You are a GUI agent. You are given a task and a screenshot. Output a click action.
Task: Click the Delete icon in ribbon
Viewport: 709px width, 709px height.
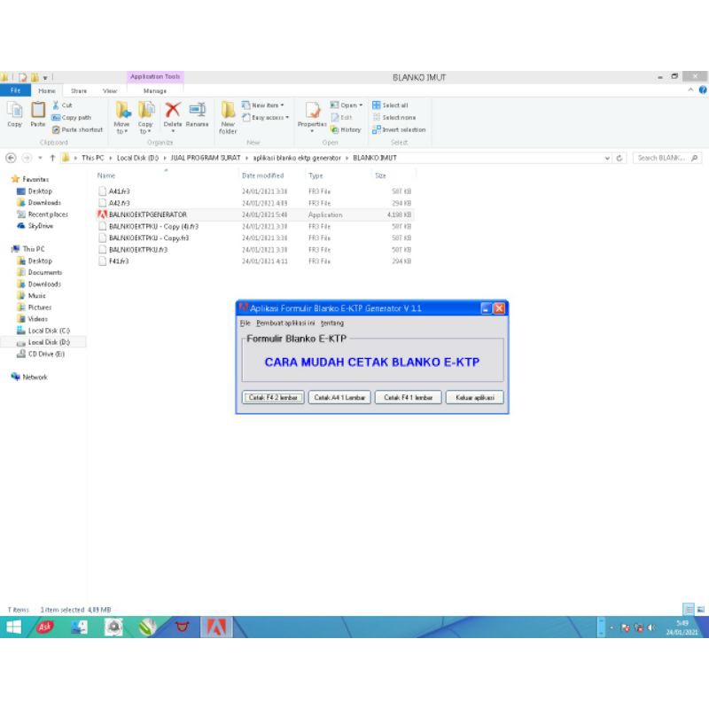tap(172, 110)
